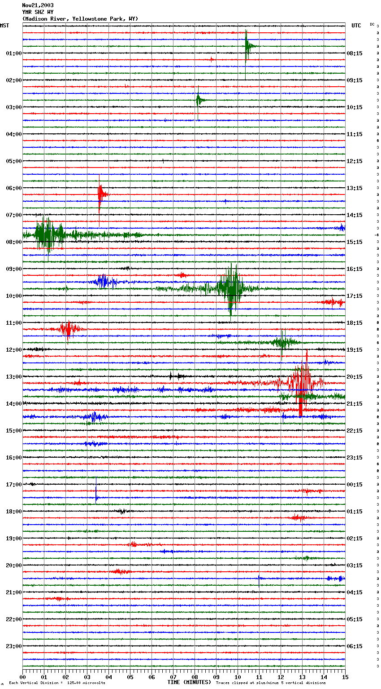Click the UTC timezone label
381x689 pixels.
pos(356,26)
